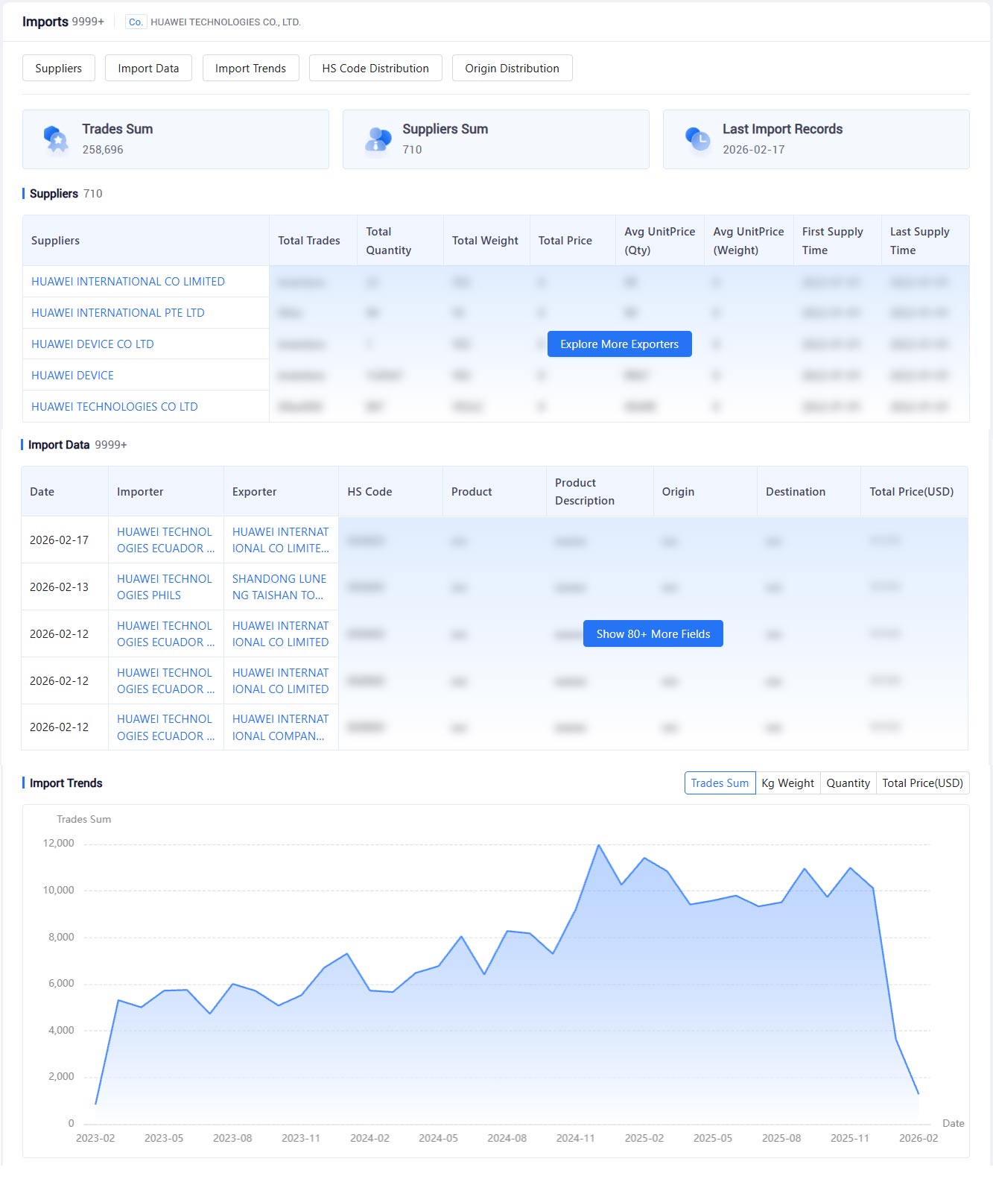This screenshot has width=993, height=1179.
Task: Switch chart to Total Price(USD)
Action: (x=922, y=783)
